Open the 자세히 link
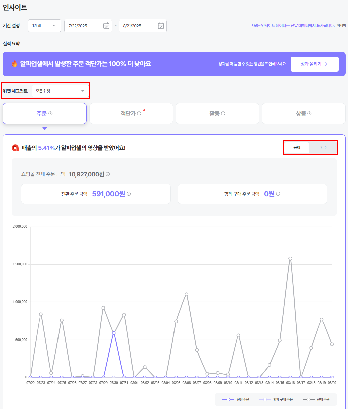348x409 pixels. tap(341, 25)
